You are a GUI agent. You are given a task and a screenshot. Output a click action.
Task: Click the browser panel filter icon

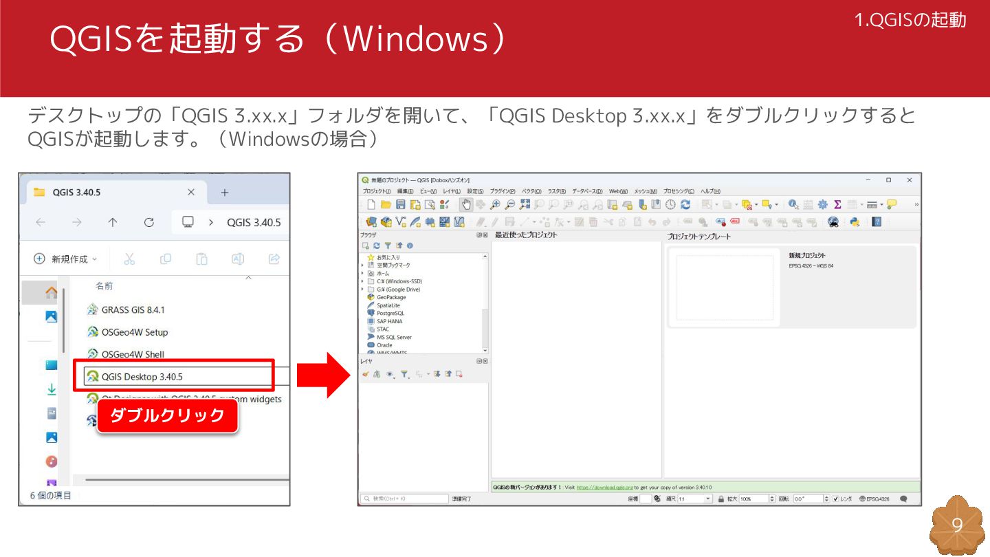(388, 245)
